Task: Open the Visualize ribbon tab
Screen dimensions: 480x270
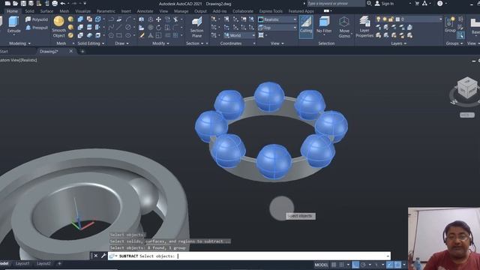Action: [83, 11]
